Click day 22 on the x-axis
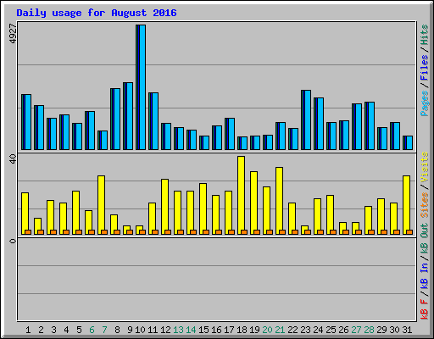The height and width of the screenshot is (339, 434). [x=292, y=330]
